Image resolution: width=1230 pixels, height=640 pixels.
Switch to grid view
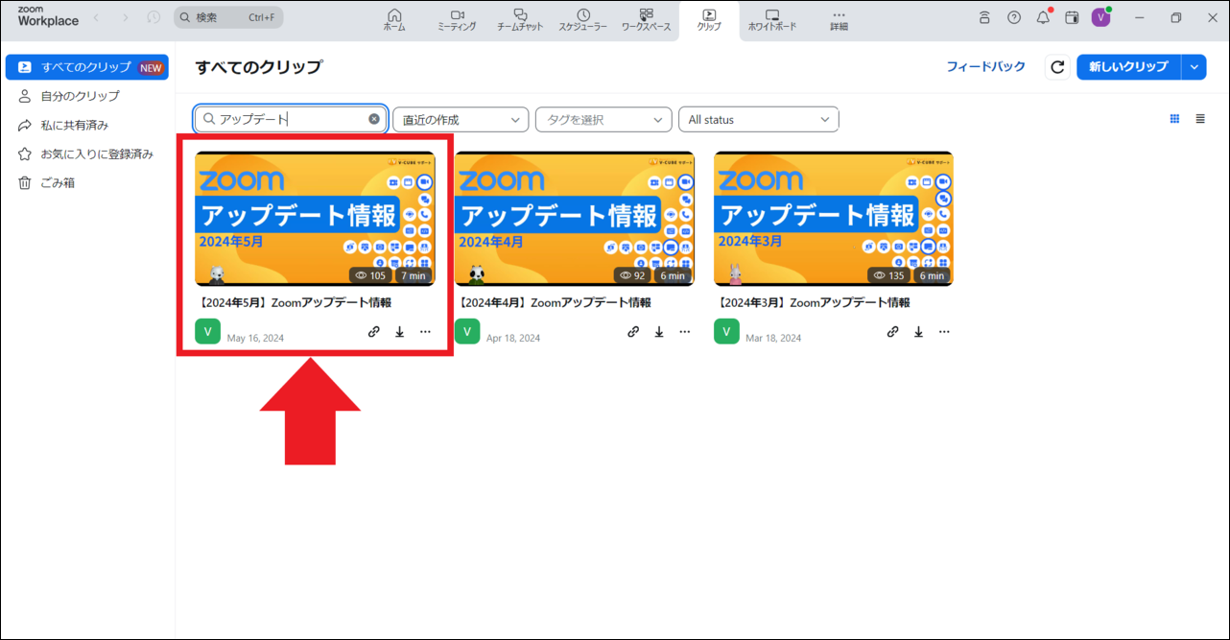pos(1174,119)
